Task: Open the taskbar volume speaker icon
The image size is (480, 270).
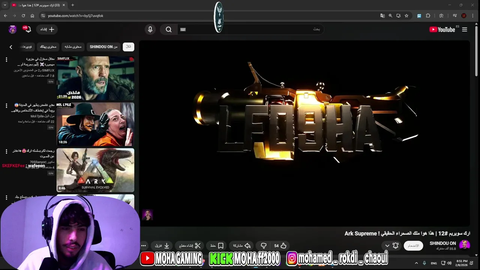Action: click(449, 263)
